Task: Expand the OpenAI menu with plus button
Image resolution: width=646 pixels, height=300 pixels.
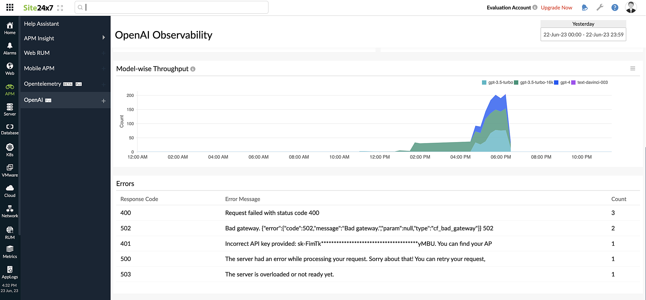Action: click(103, 100)
